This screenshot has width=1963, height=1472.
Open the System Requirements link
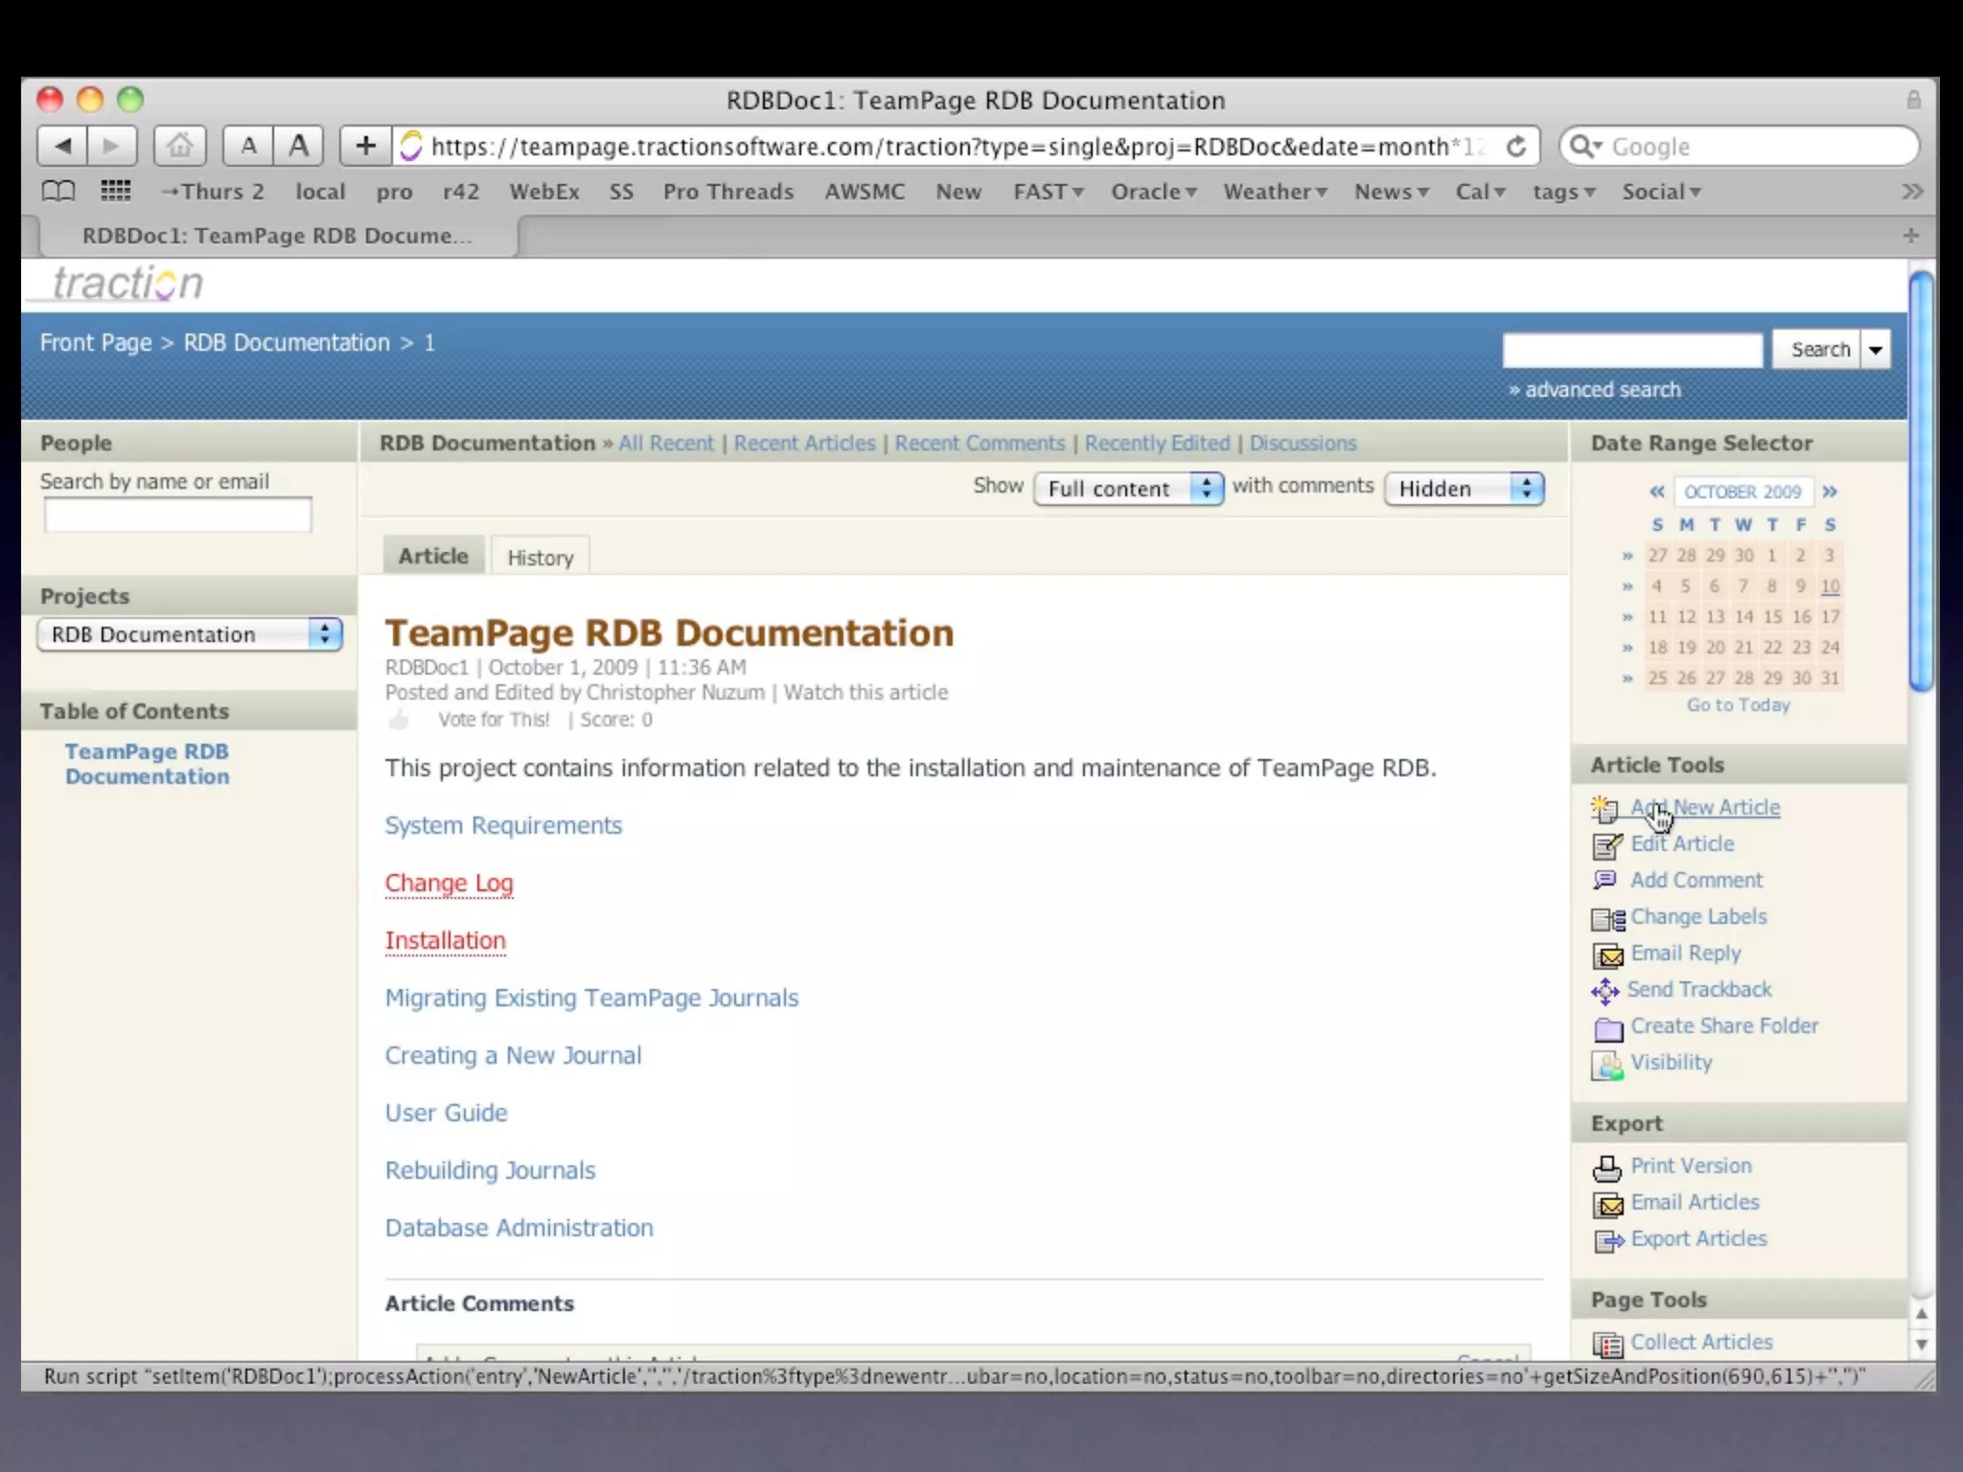coord(503,825)
